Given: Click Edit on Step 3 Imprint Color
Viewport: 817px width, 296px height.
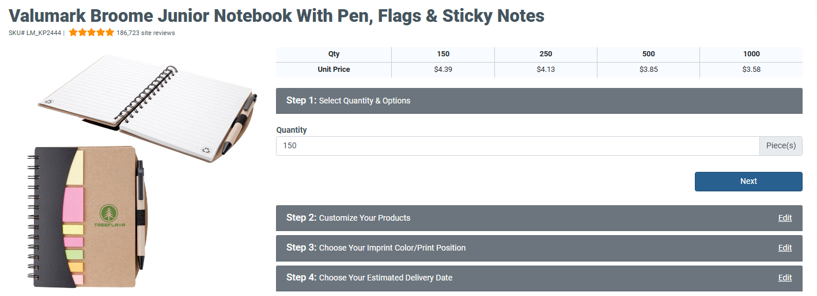Looking at the screenshot, I should pos(785,248).
